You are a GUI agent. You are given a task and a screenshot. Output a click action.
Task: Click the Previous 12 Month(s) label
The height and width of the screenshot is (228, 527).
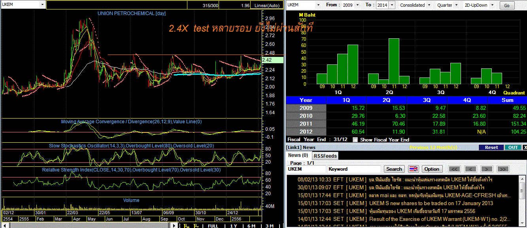(x=433, y=147)
